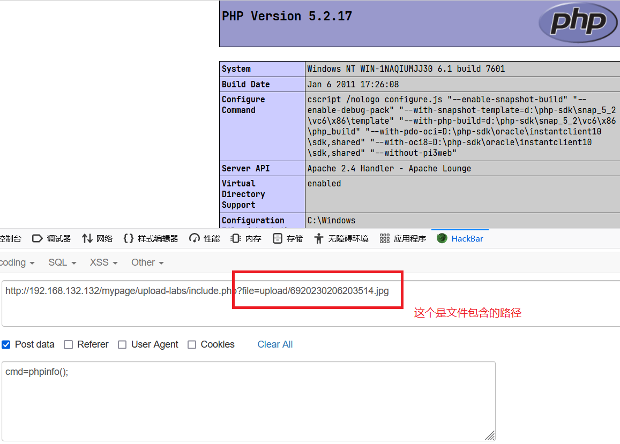Click the application (应用程序) grid icon
The height and width of the screenshot is (444, 620).
click(384, 238)
